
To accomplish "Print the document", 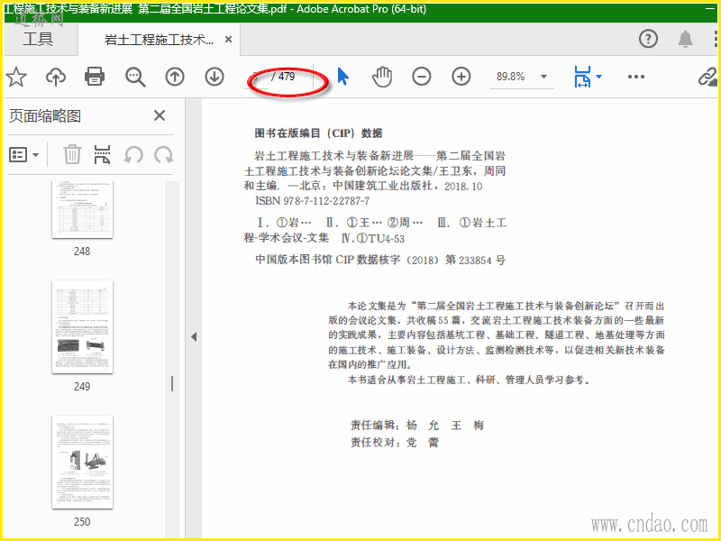I will (95, 77).
